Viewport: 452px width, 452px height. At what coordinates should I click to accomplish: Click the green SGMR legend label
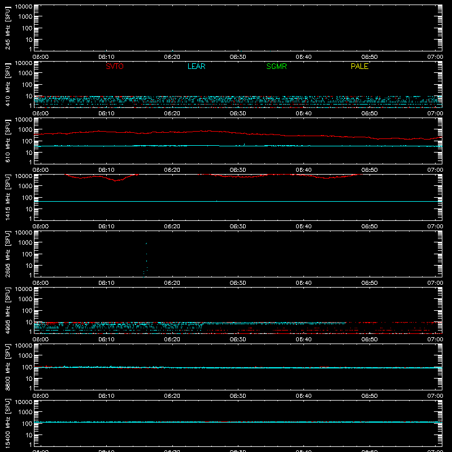(276, 66)
